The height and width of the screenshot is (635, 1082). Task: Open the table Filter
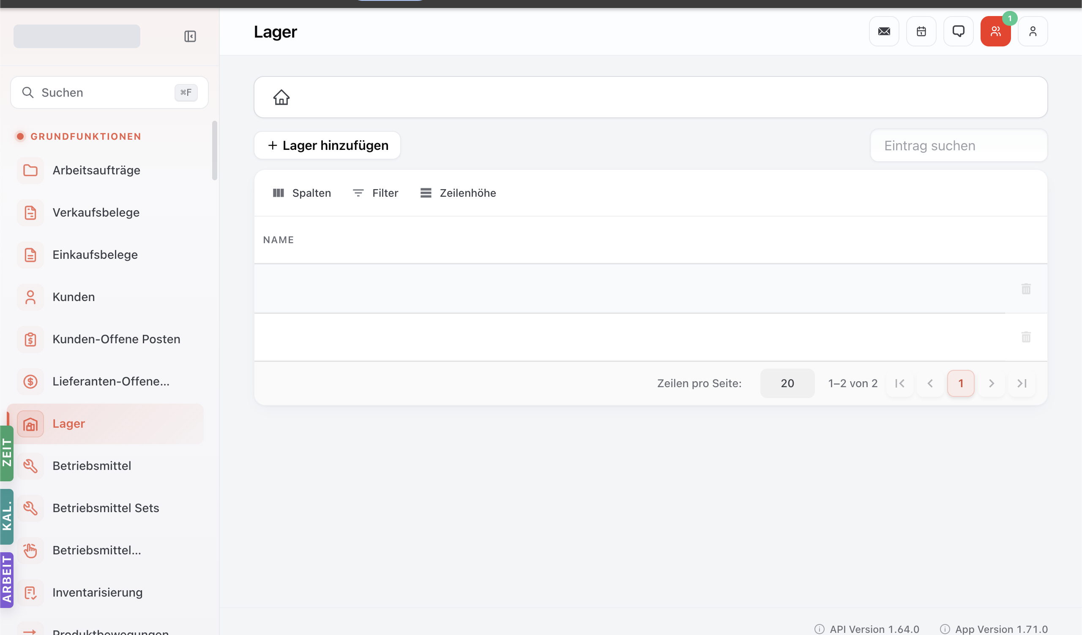[x=375, y=193]
